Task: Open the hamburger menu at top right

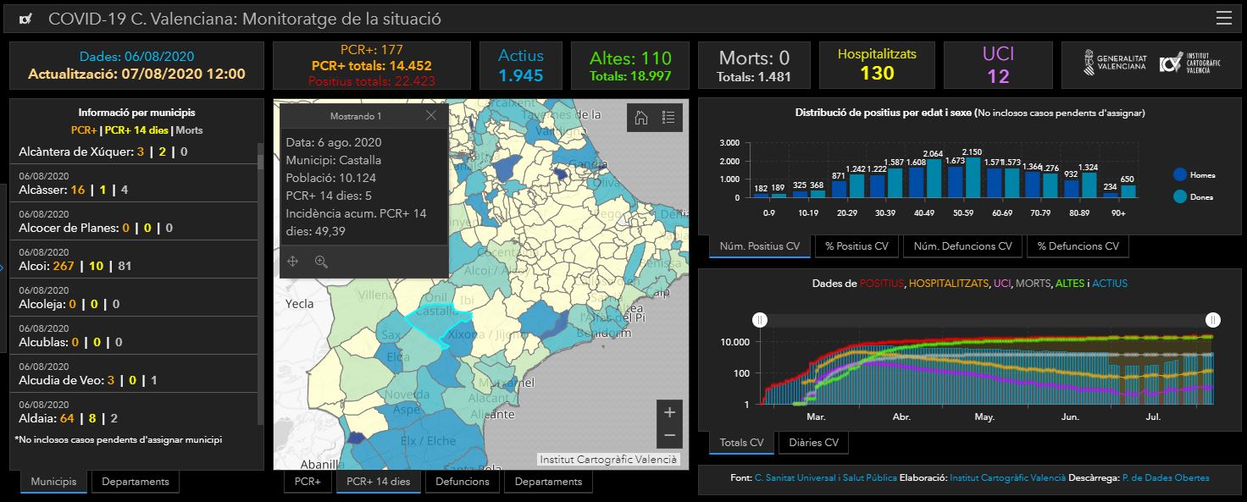Action: pos(1223,19)
